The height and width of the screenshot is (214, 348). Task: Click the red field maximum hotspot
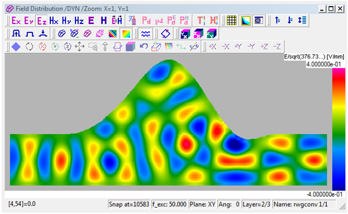pos(187,144)
